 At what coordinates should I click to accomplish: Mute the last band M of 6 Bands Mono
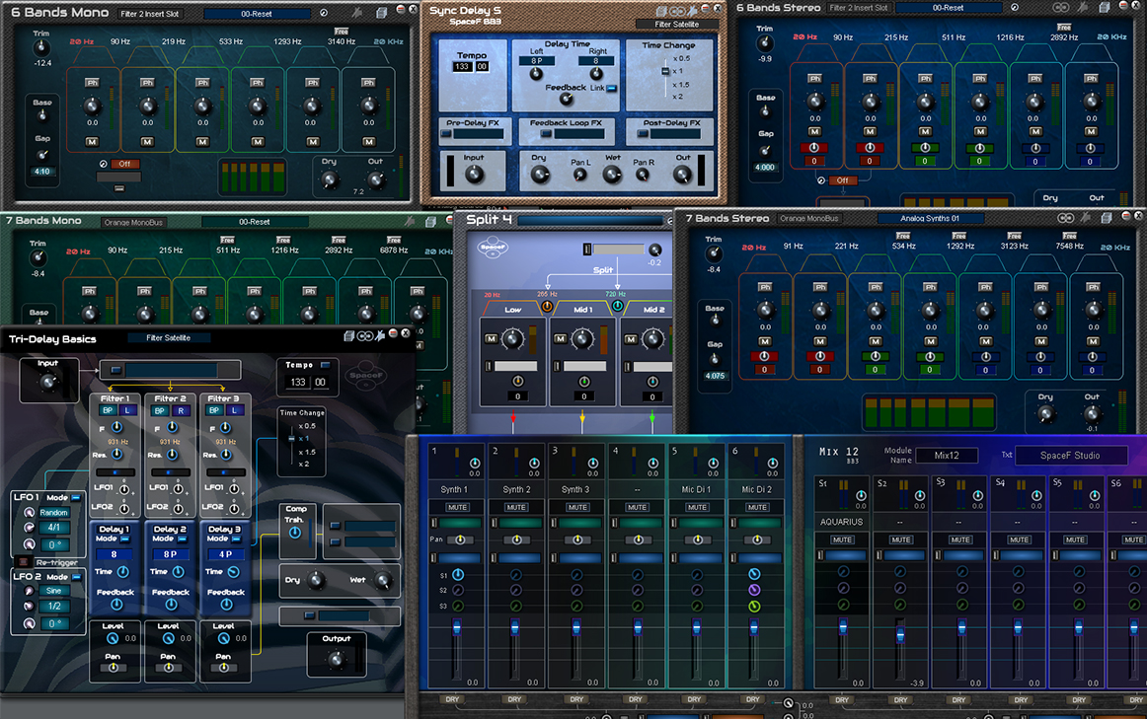click(368, 141)
